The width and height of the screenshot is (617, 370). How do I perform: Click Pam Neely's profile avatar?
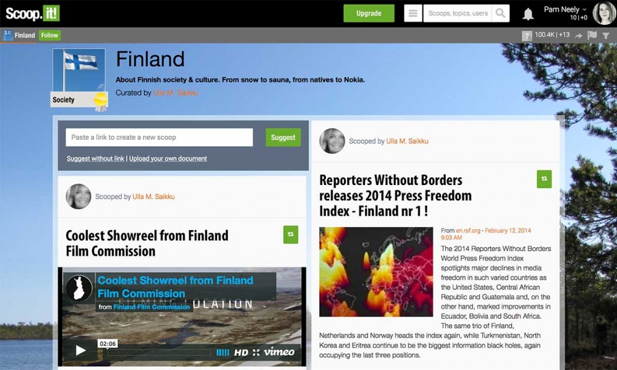604,13
